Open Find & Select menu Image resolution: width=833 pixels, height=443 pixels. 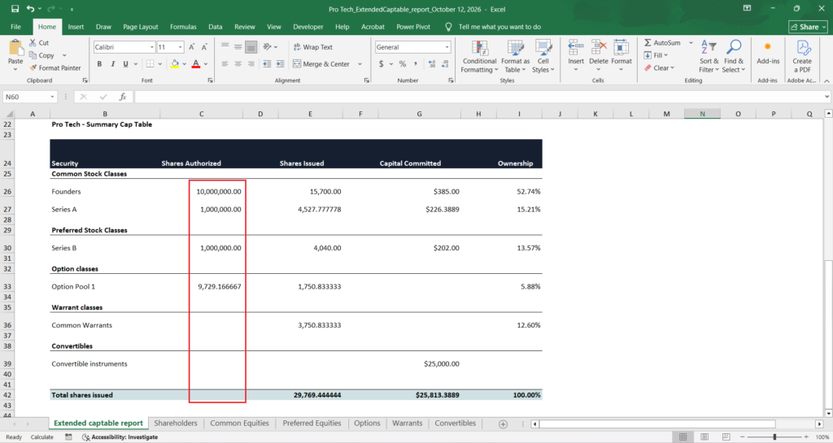(734, 56)
